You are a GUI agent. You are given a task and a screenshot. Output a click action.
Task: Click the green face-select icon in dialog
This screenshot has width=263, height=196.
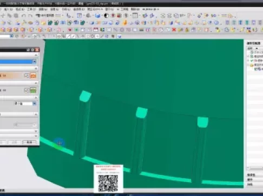pos(33,90)
